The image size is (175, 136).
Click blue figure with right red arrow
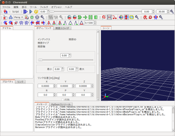coord(32,23)
